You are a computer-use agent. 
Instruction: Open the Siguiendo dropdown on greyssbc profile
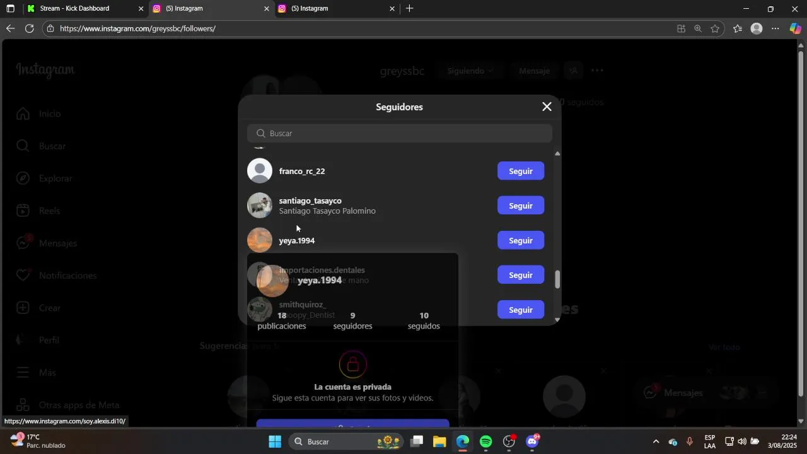tap(470, 71)
